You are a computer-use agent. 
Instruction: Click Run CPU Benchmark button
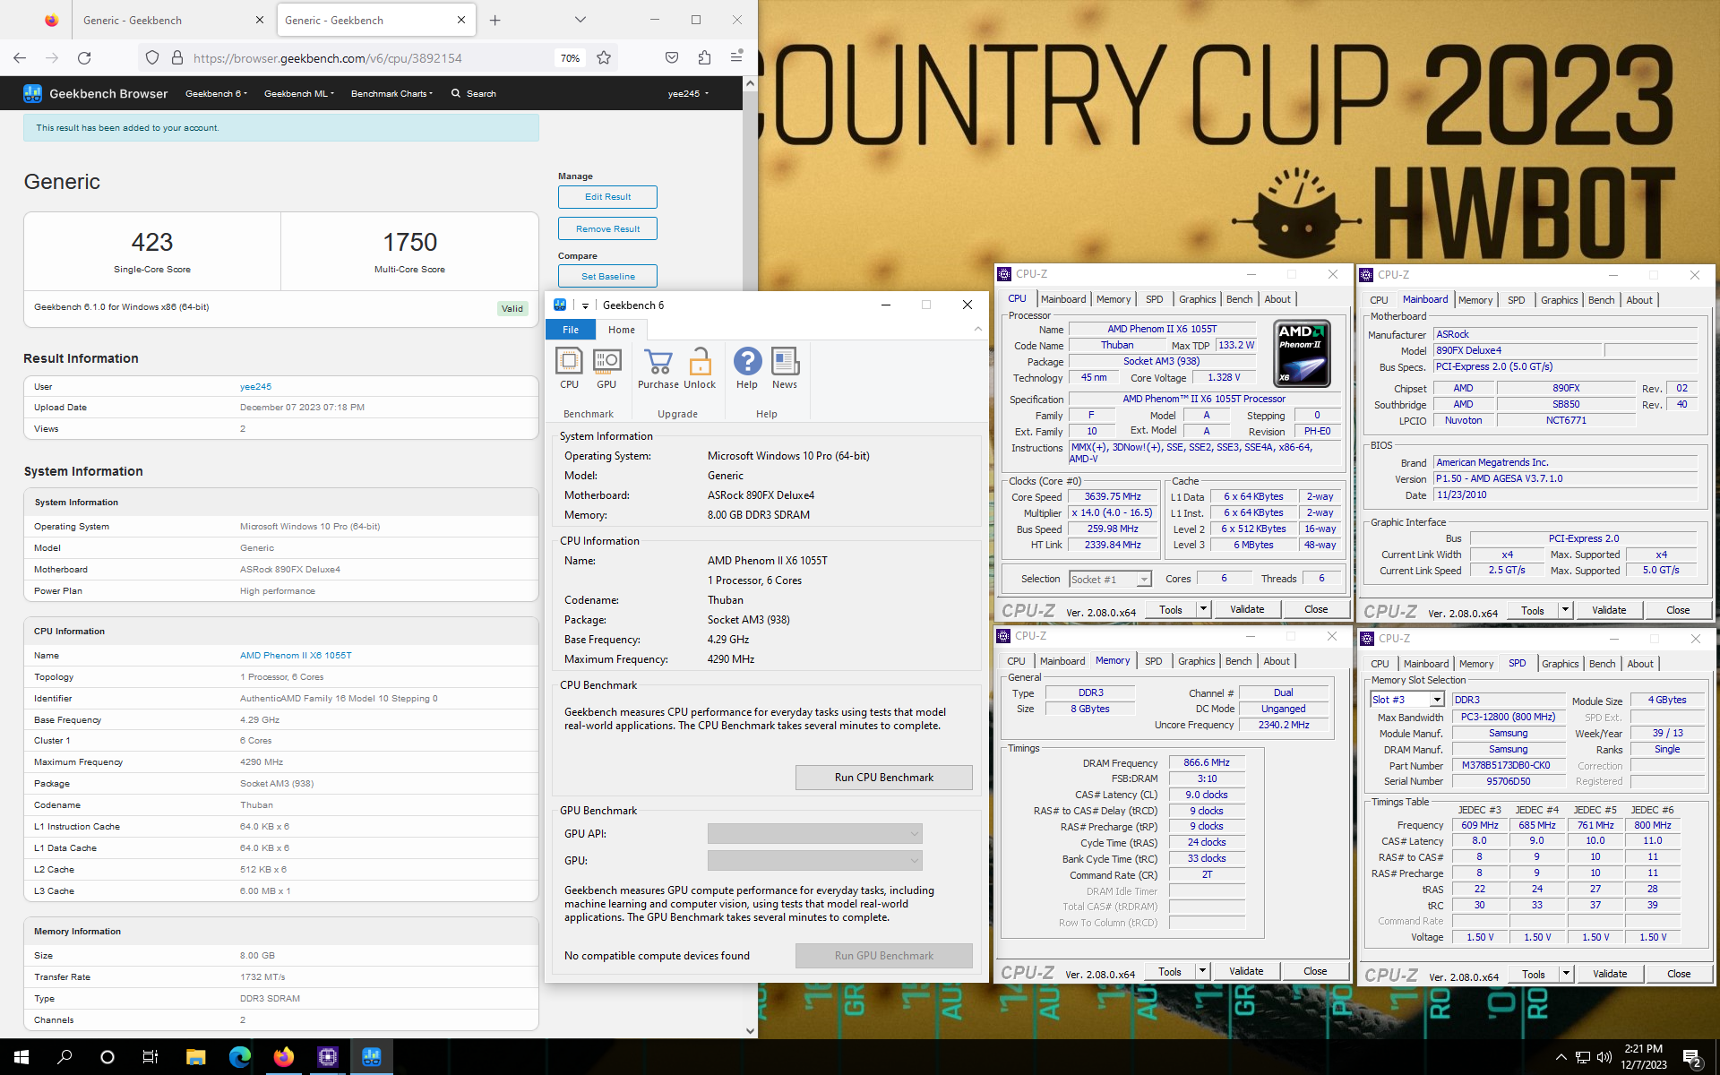[883, 778]
